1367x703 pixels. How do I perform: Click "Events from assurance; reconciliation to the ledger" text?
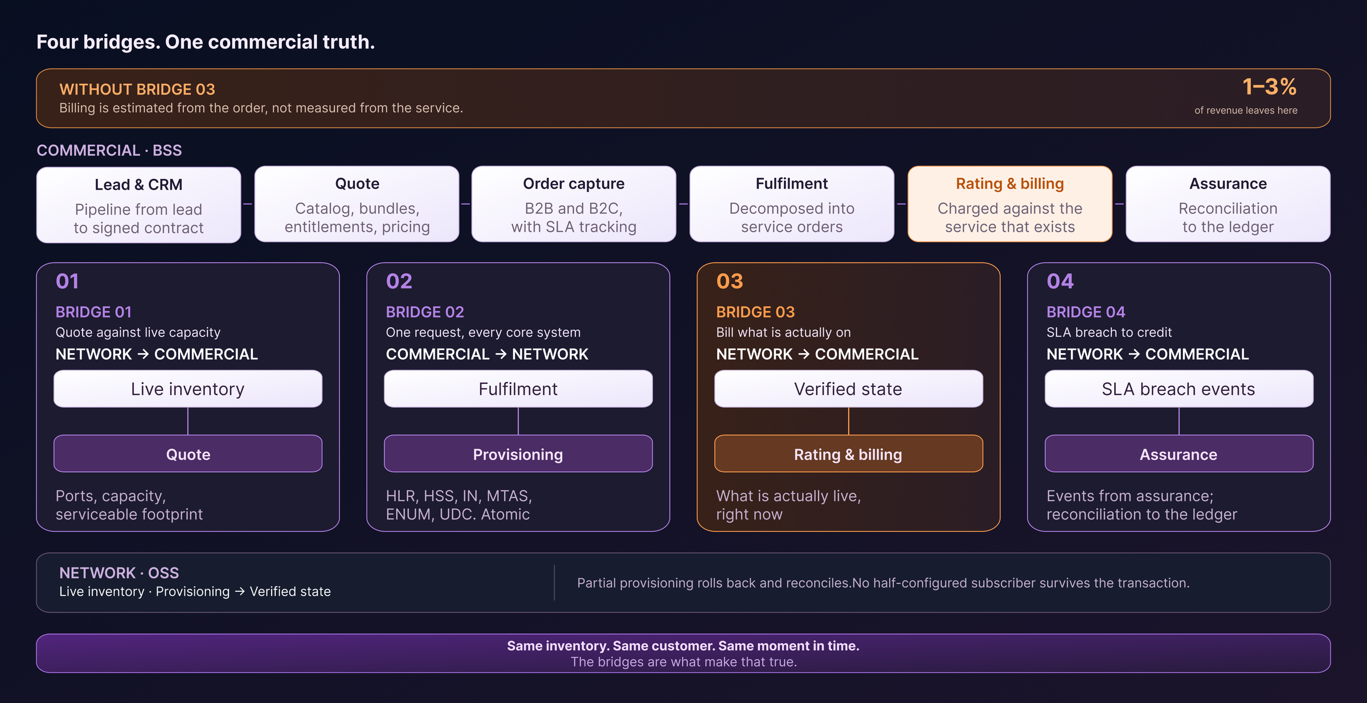(x=1141, y=505)
